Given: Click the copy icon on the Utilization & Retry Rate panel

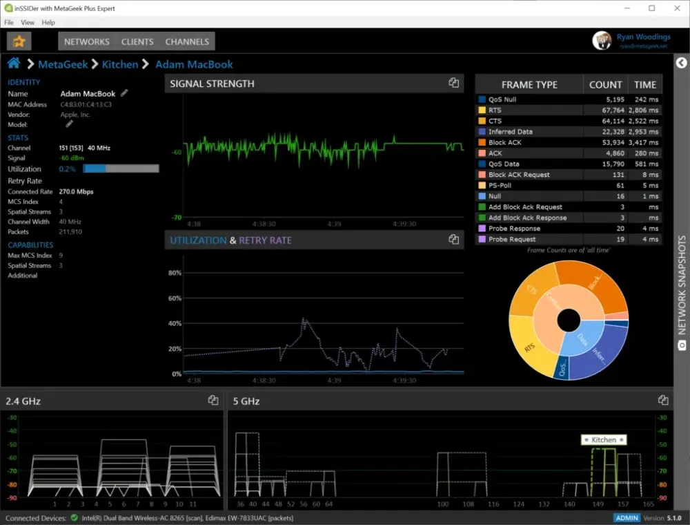Looking at the screenshot, I should point(454,239).
